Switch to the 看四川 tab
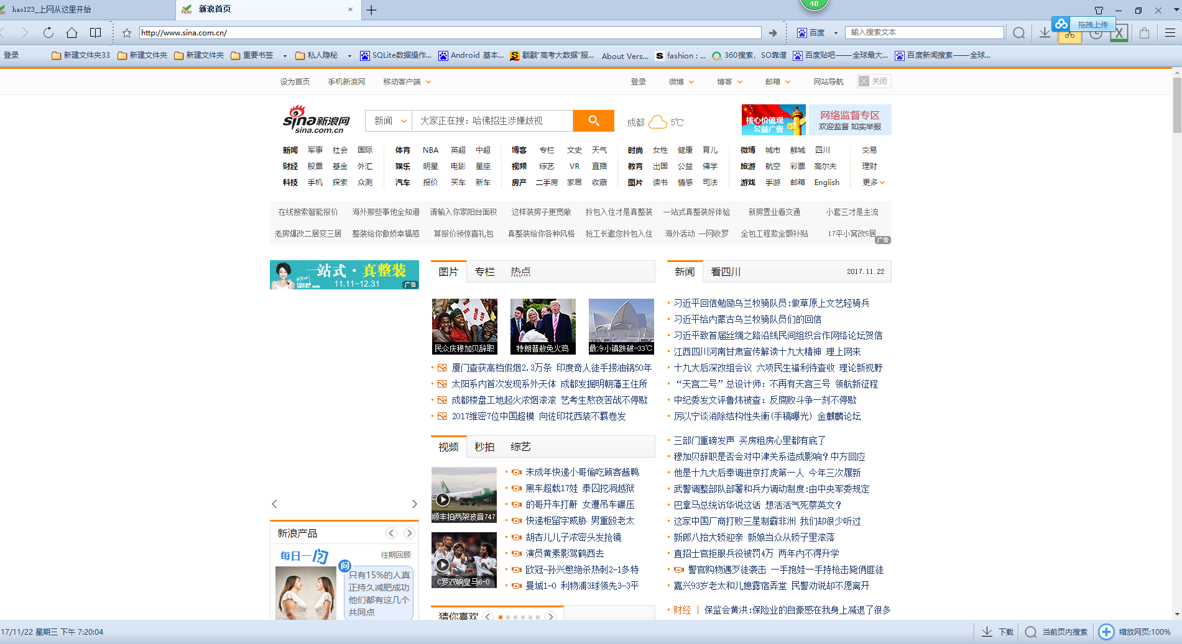Viewport: 1182px width, 644px height. tap(726, 271)
